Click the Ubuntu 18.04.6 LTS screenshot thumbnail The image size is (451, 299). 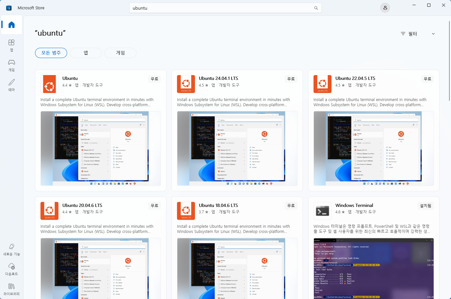[x=237, y=269]
